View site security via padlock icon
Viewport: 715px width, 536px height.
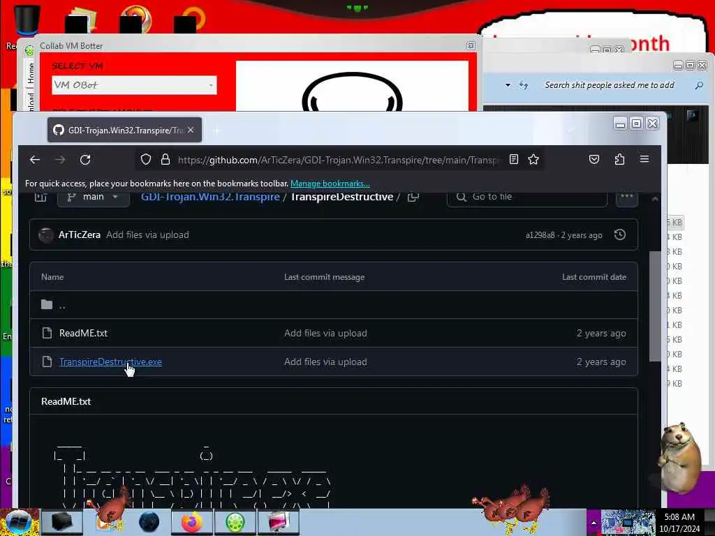[165, 160]
